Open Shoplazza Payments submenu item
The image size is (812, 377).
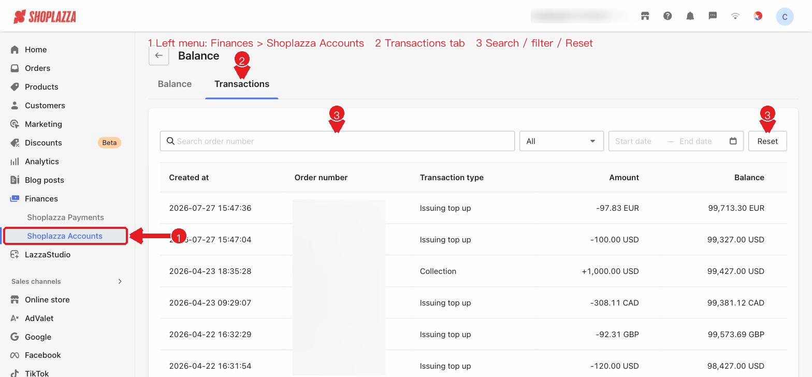tap(65, 218)
